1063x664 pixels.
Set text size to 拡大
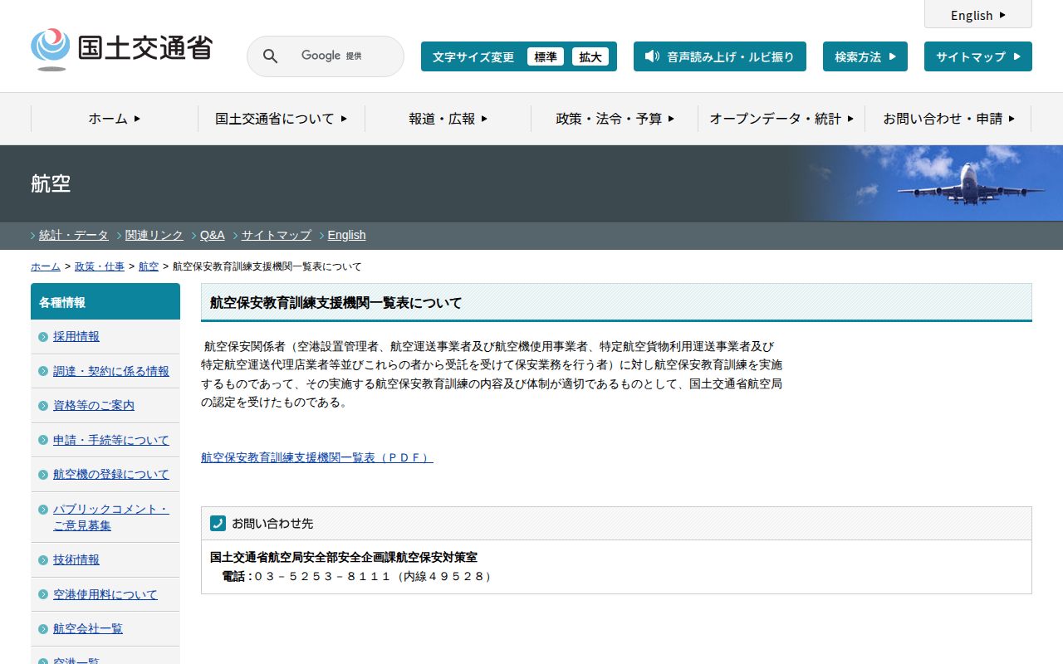[x=590, y=56]
